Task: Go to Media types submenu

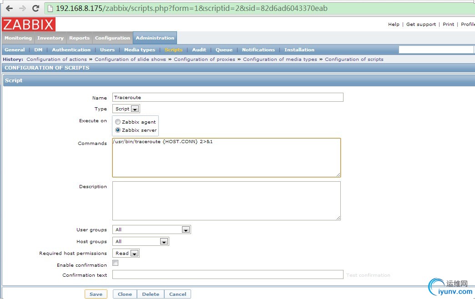Action: click(x=140, y=50)
